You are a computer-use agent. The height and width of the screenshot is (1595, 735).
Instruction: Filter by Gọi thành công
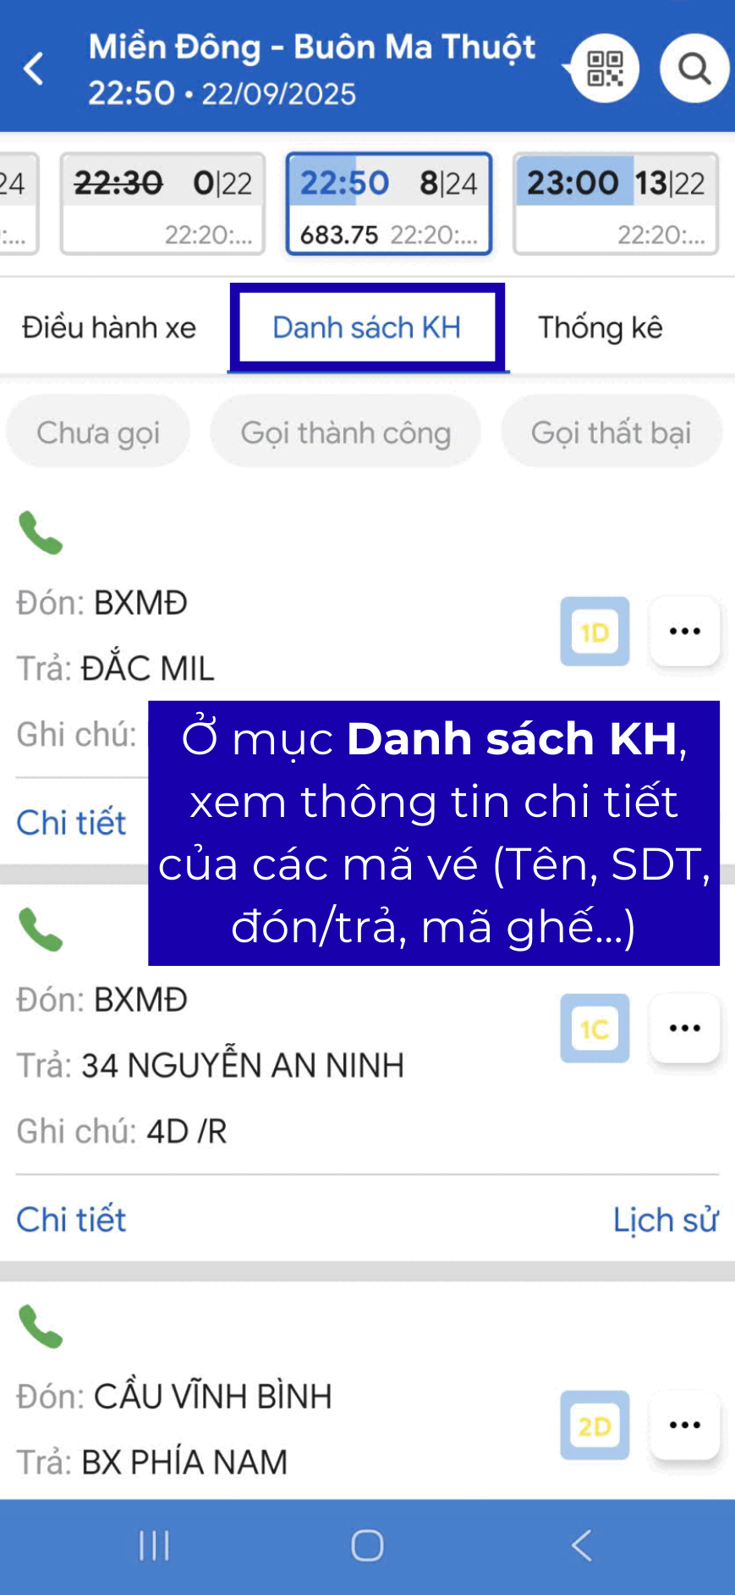point(345,432)
